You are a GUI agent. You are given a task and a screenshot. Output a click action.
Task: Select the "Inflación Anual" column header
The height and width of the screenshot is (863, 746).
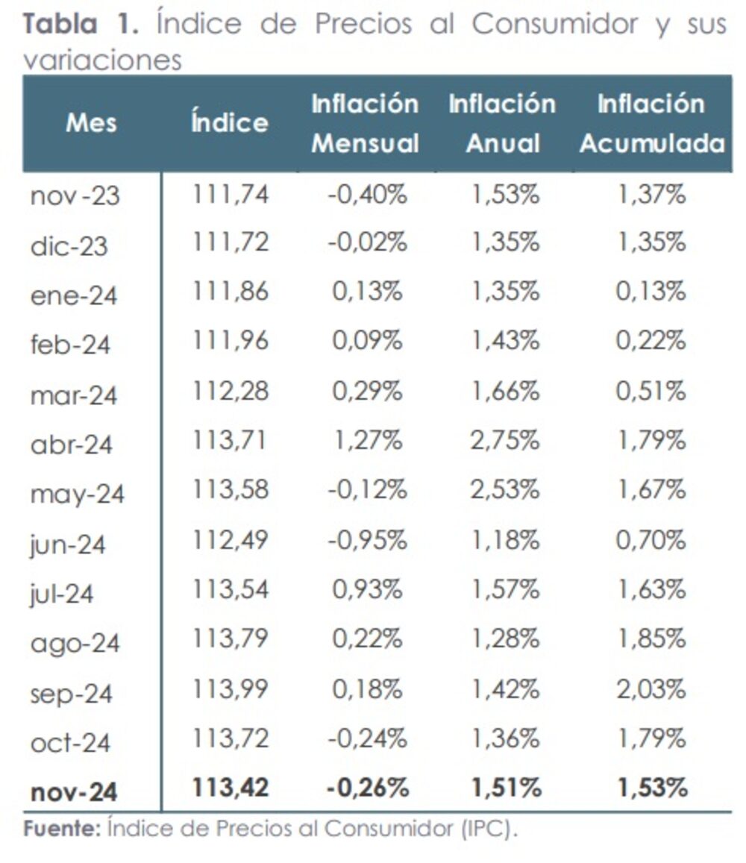(502, 123)
